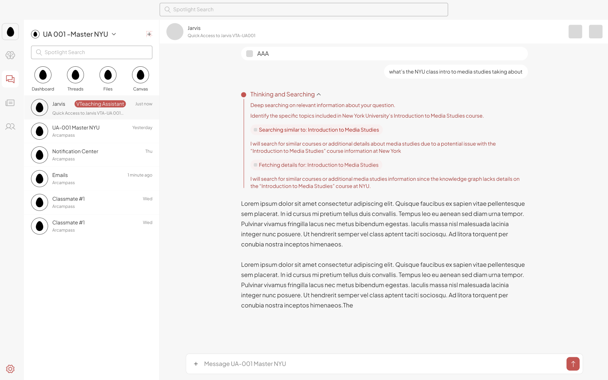The image size is (608, 380).
Task: Open the chat messages sidebar icon
Action: click(10, 79)
